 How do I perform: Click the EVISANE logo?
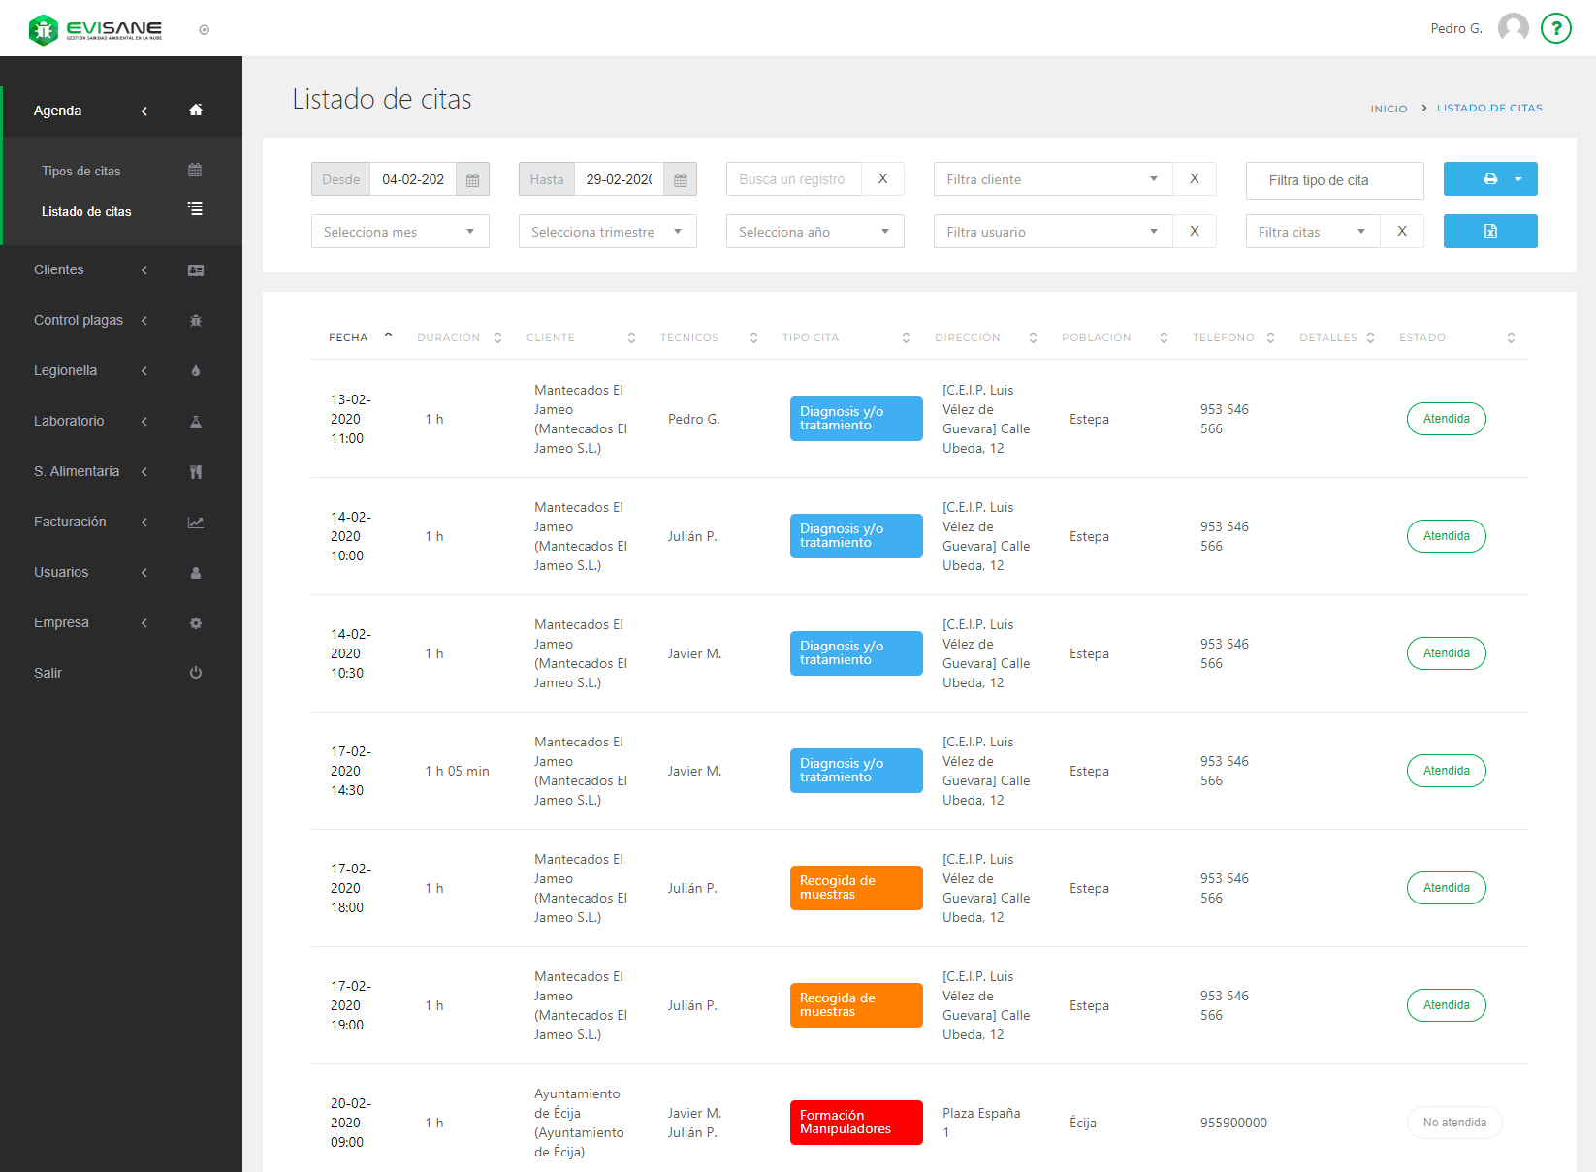pos(95,29)
